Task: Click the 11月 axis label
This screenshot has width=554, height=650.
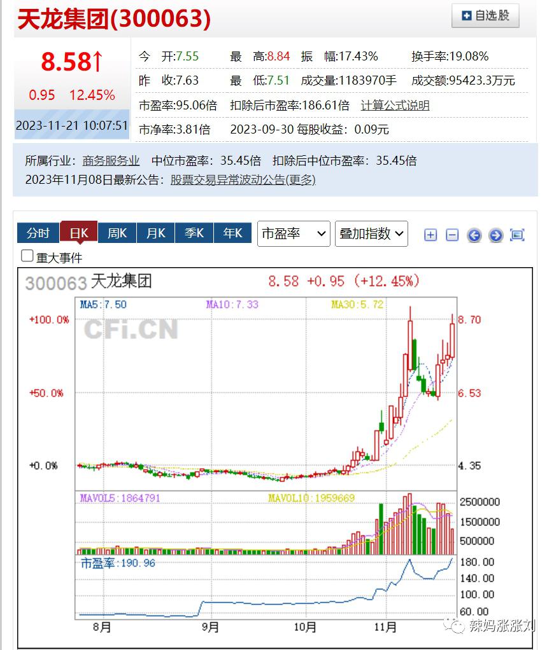Action: pyautogui.click(x=385, y=627)
